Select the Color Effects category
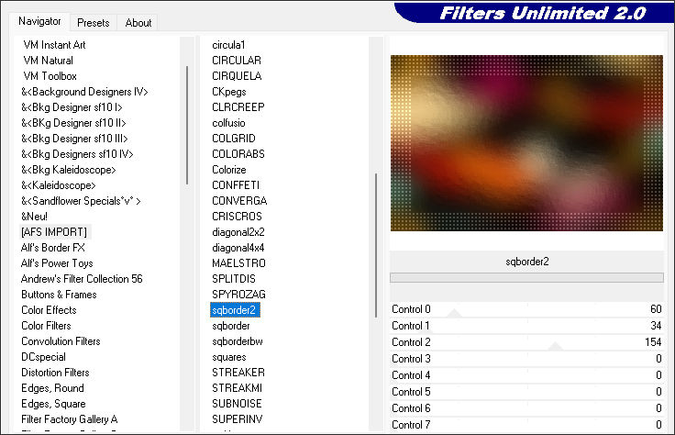 pos(49,310)
